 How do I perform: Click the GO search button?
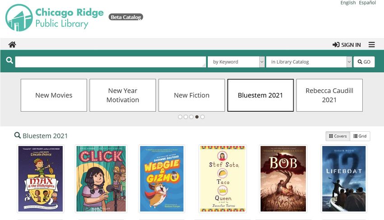pos(364,62)
